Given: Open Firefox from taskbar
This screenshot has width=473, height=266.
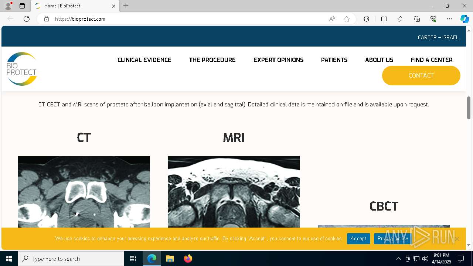Looking at the screenshot, I should 188,259.
